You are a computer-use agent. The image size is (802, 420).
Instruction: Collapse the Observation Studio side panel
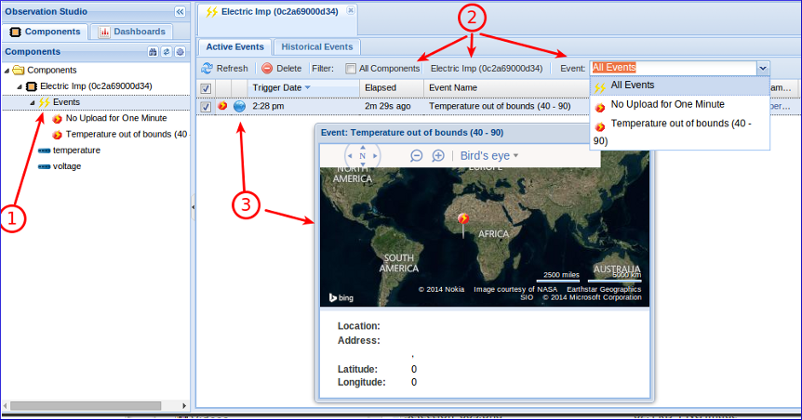pyautogui.click(x=180, y=11)
